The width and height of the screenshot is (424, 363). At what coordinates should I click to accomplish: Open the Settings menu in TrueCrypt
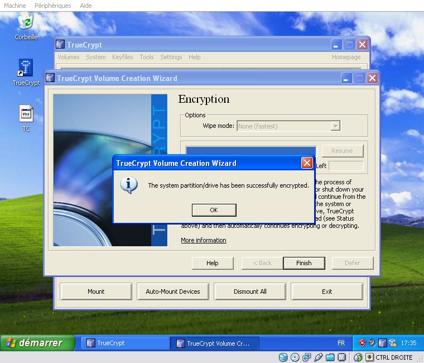coord(171,57)
